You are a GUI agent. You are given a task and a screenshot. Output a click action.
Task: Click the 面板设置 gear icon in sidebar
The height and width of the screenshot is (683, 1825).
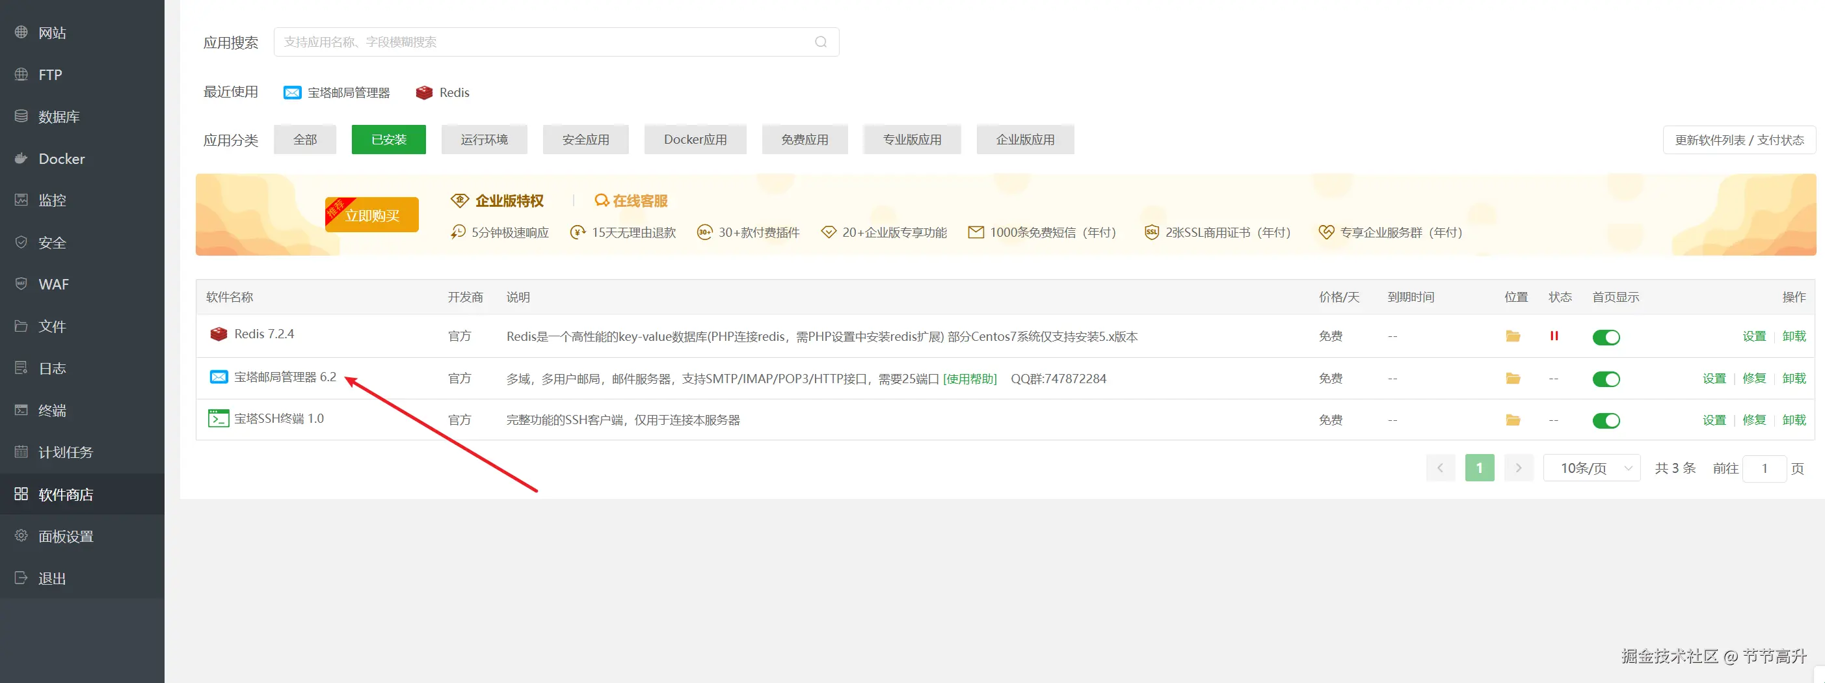(x=21, y=535)
